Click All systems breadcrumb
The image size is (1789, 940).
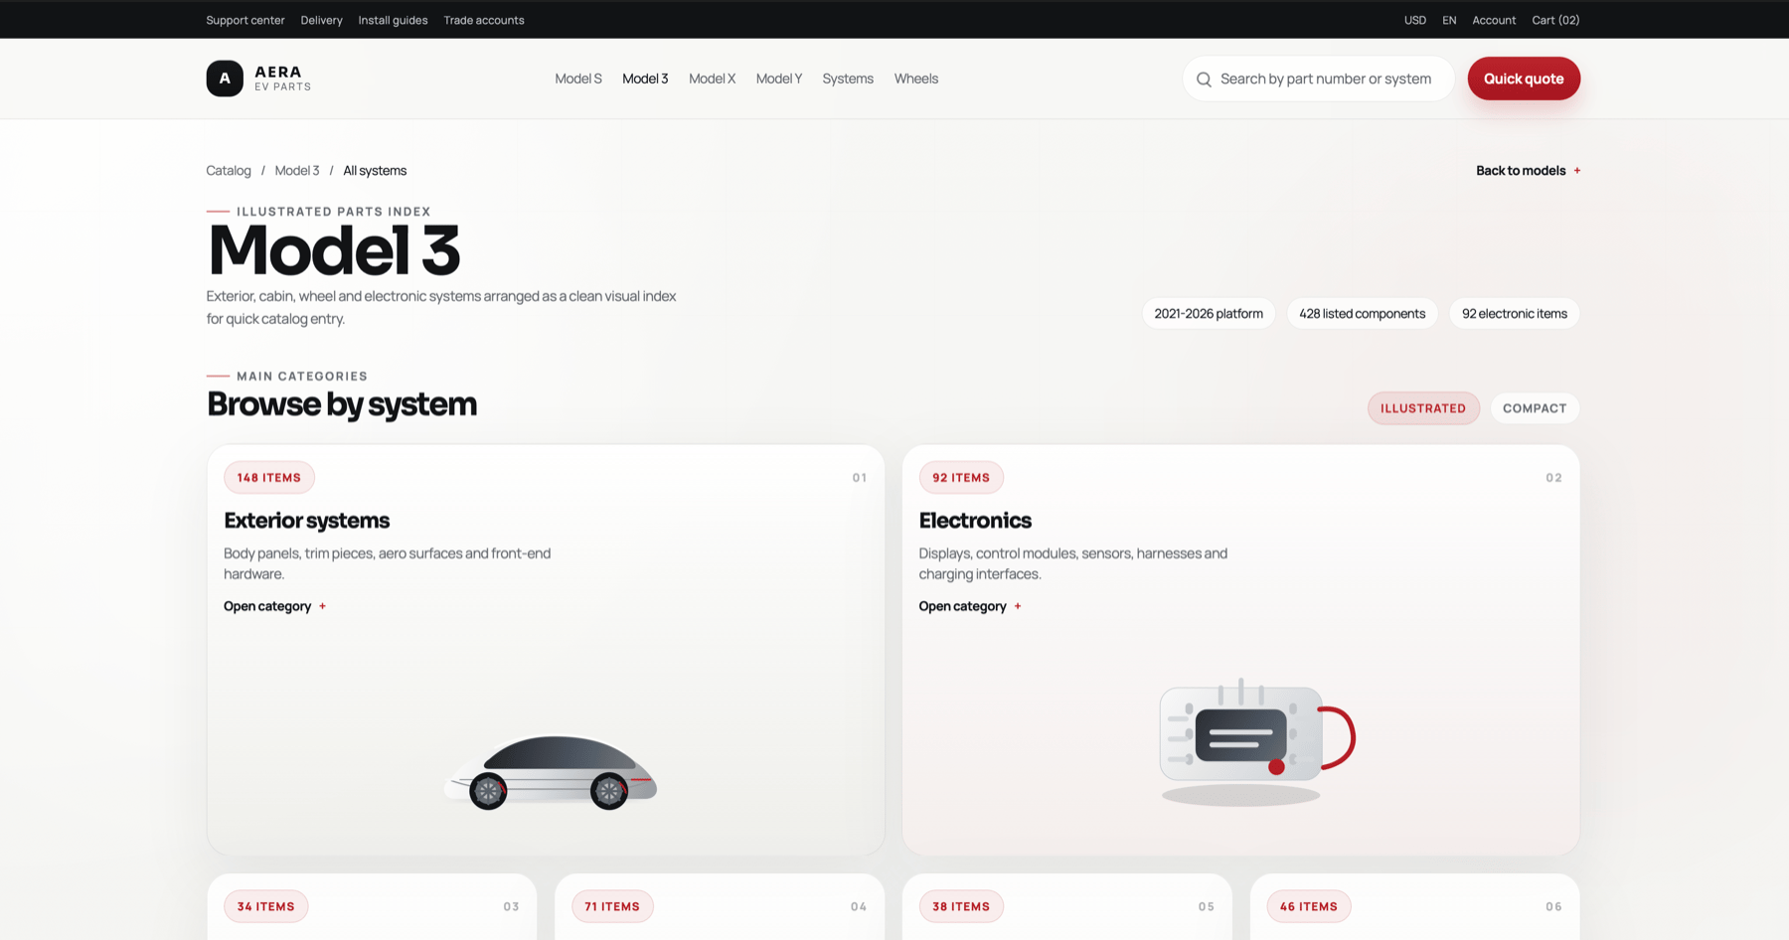[x=375, y=171]
